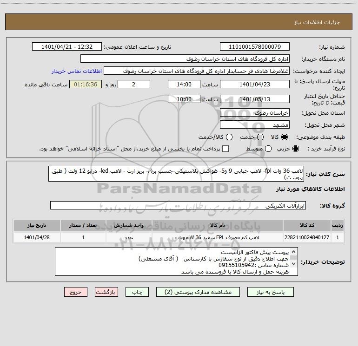Viewport: 358px width, 346px height.
Task: Click the واحد شمارش column header
Action: tap(129, 225)
